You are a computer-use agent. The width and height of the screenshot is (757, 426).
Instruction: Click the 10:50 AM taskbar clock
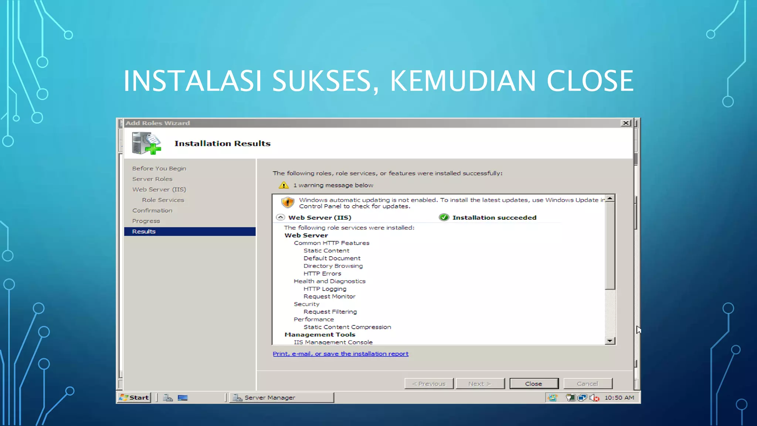[x=619, y=398]
